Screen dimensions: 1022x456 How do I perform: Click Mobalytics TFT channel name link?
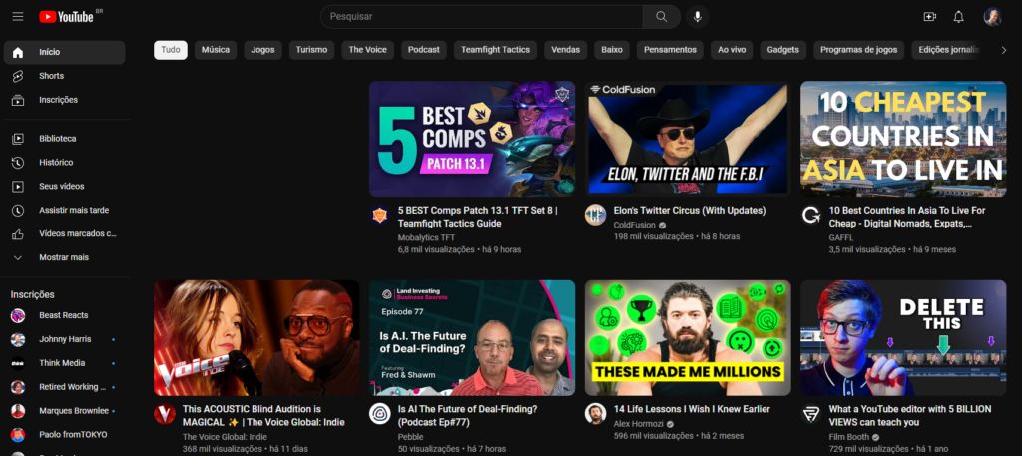pos(426,237)
